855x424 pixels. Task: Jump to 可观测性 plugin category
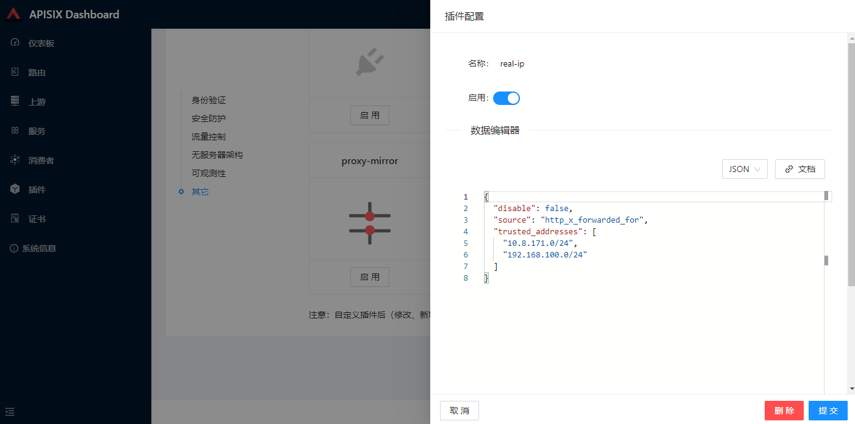pos(209,173)
